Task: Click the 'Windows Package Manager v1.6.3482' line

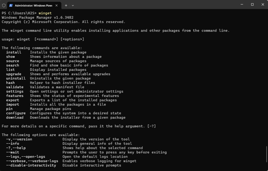Action: coord(38,18)
